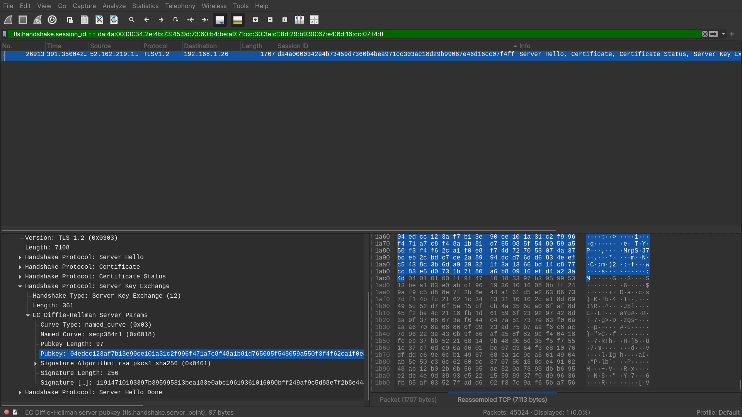Click the display filter input field
The width and height of the screenshot is (742, 417).
pos(348,34)
